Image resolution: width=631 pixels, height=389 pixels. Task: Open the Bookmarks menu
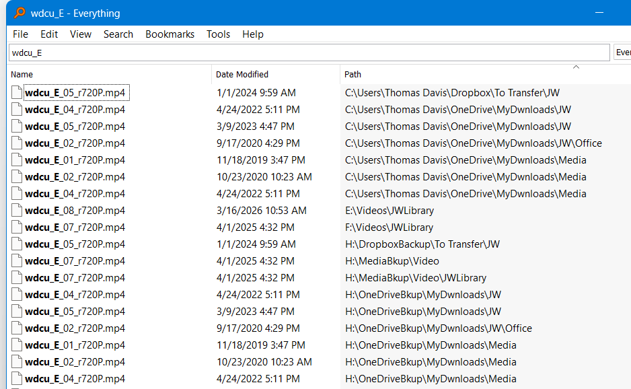coord(170,34)
